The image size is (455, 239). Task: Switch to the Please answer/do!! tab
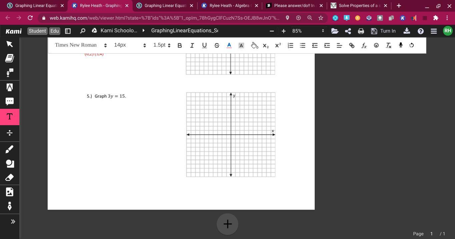pos(294,6)
